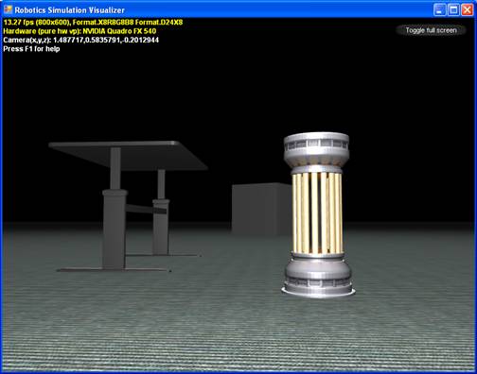Click the "Robotics Simulation Visualizer" title text
This screenshot has width=477, height=374.
[69, 10]
